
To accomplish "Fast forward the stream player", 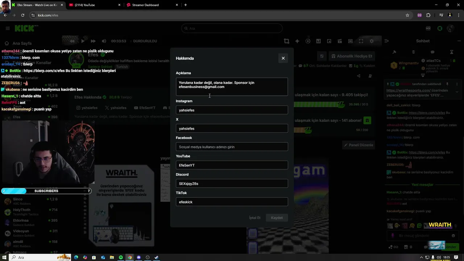I will pos(93,41).
